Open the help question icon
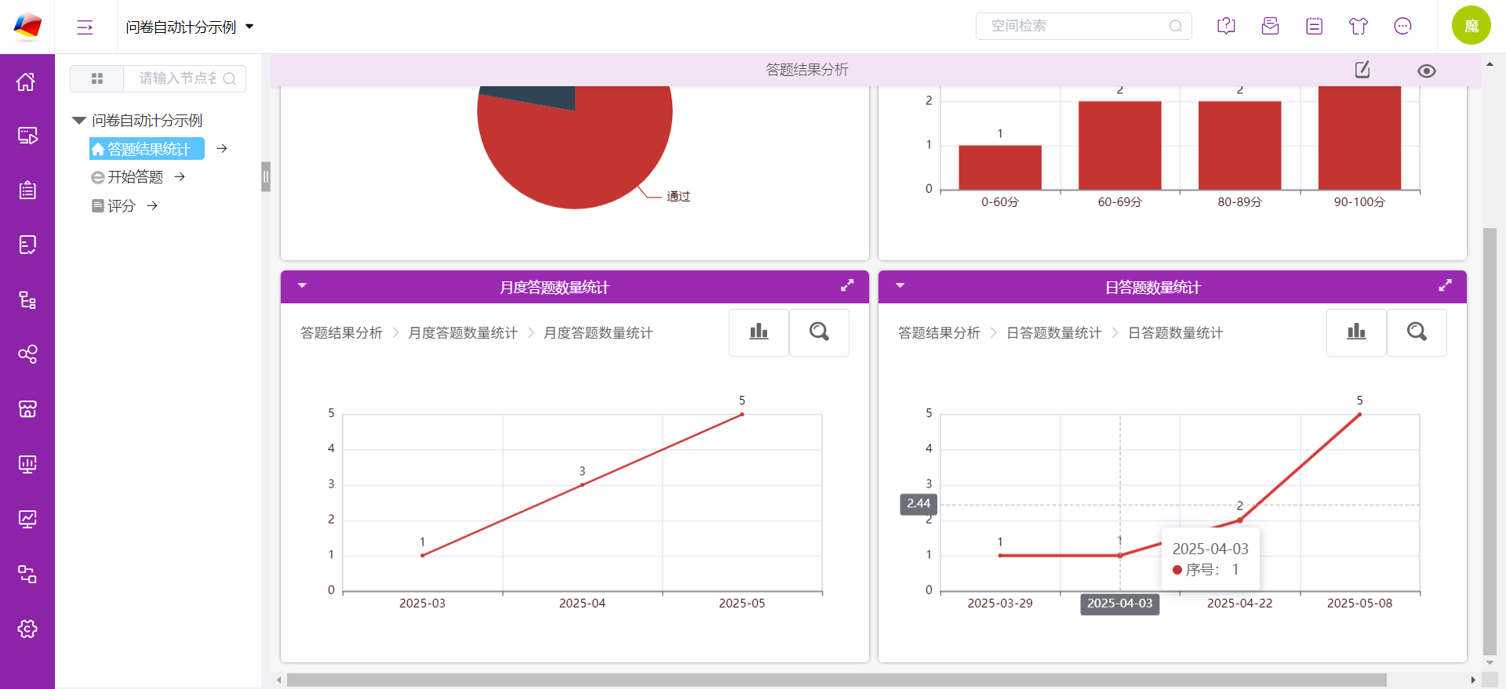Image resolution: width=1506 pixels, height=689 pixels. tap(1226, 26)
